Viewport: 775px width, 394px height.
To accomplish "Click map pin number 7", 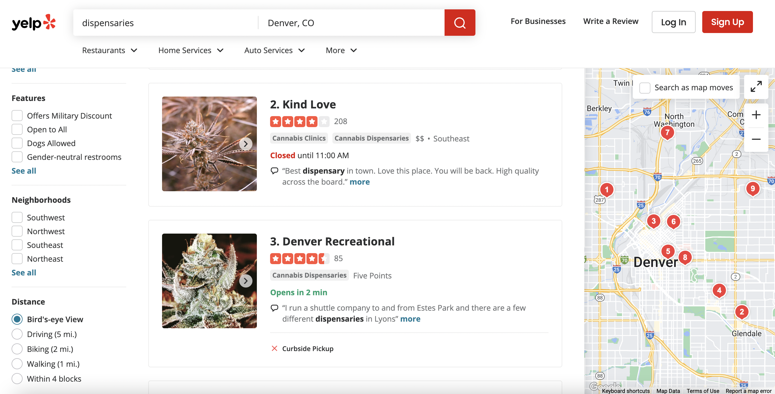I will click(667, 132).
